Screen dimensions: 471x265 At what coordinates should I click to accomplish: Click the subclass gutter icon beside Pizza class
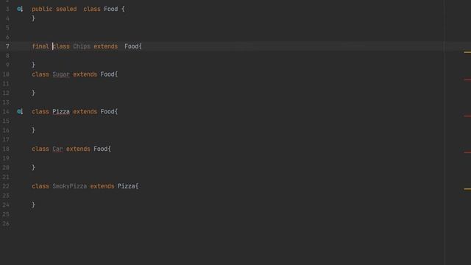20,112
